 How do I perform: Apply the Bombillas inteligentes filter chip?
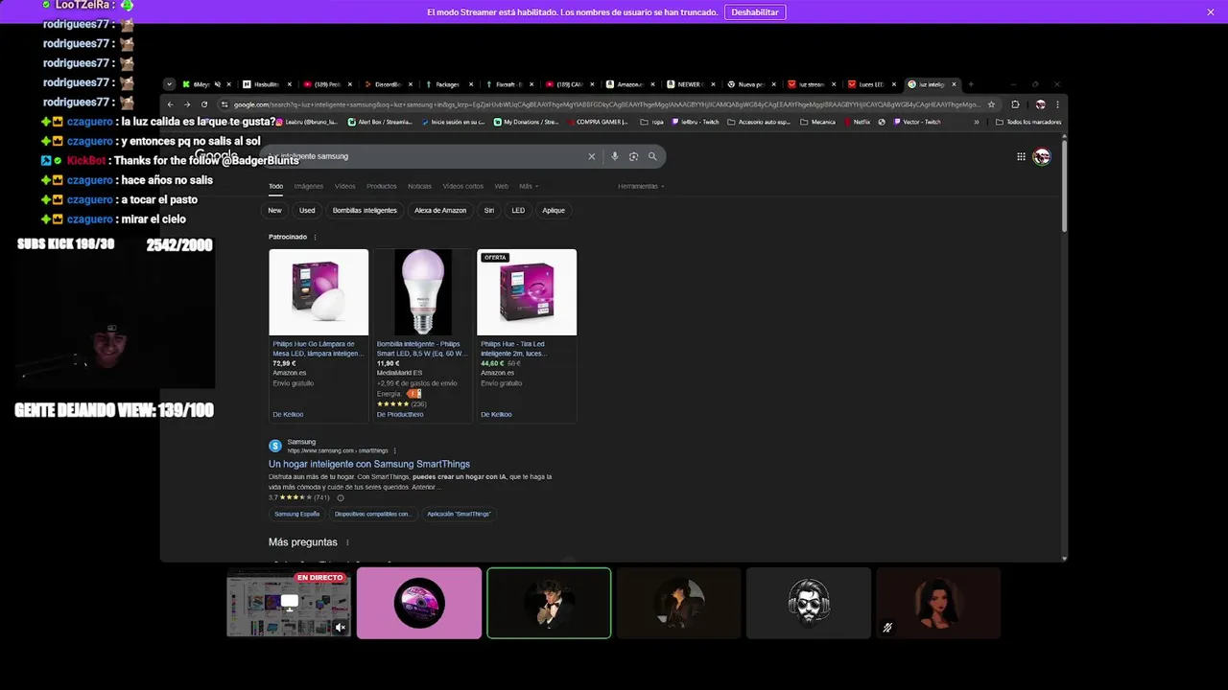365,210
